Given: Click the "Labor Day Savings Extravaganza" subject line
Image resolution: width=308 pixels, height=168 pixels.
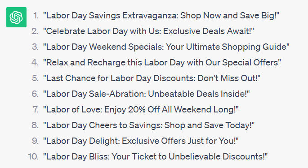Looking at the screenshot, I should point(161,16).
